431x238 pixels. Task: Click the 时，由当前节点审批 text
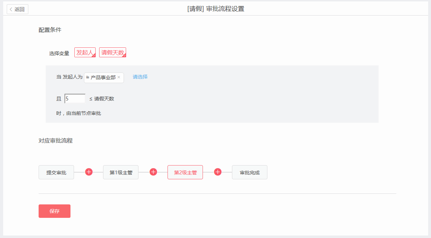[x=79, y=114]
